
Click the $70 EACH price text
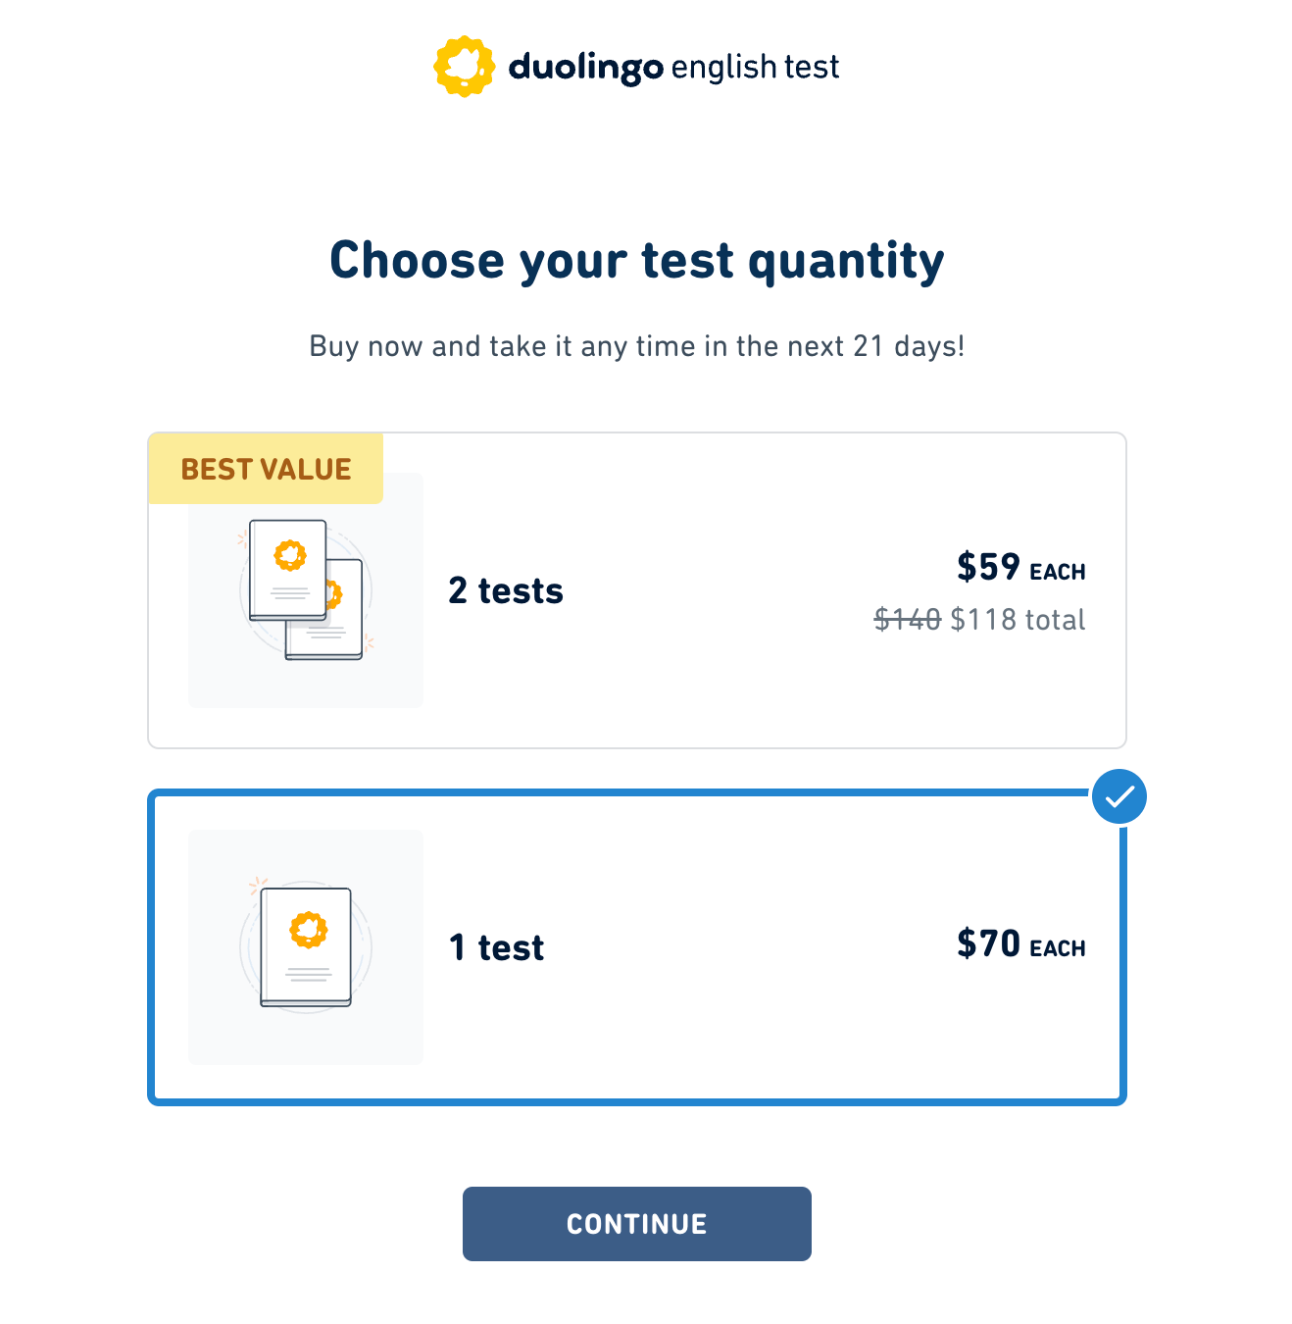[1021, 944]
